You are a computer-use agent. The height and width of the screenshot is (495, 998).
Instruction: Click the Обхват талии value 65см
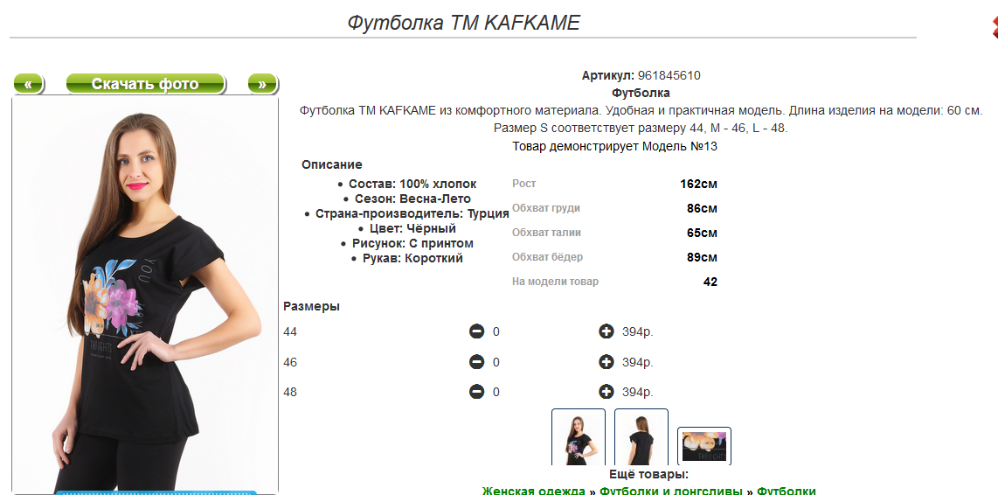pos(702,234)
